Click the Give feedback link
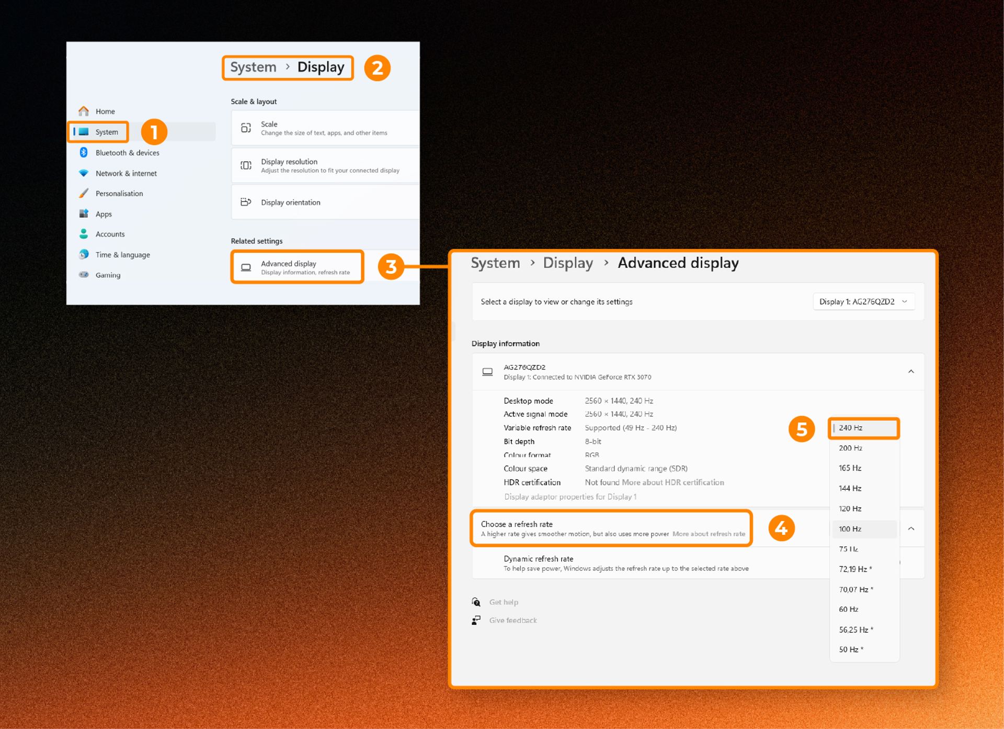Image resolution: width=1004 pixels, height=729 pixels. [513, 620]
